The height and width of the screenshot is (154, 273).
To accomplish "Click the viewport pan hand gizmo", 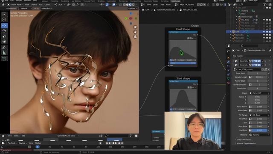I will pyautogui.click(x=135, y=32).
